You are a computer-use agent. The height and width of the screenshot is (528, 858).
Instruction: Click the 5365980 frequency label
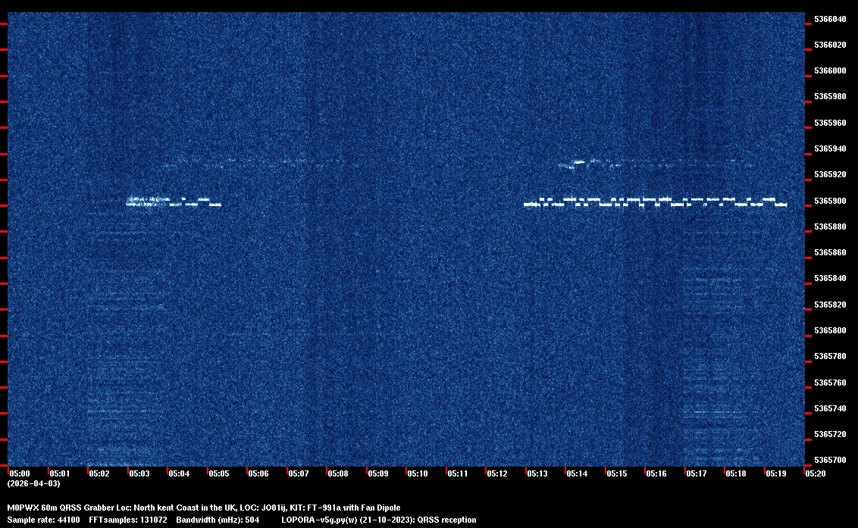click(x=829, y=97)
